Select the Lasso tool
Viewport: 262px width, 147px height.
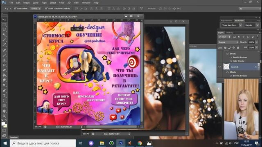point(4,30)
